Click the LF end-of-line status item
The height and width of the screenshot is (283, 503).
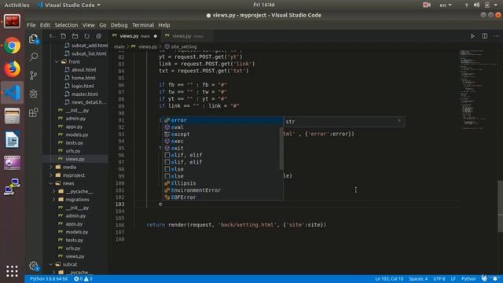click(453, 279)
